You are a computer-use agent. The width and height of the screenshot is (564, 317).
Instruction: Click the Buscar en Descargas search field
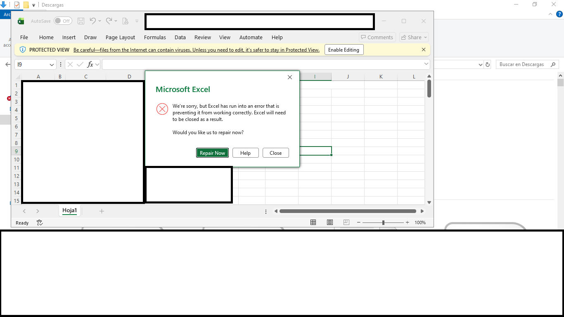(x=528, y=64)
